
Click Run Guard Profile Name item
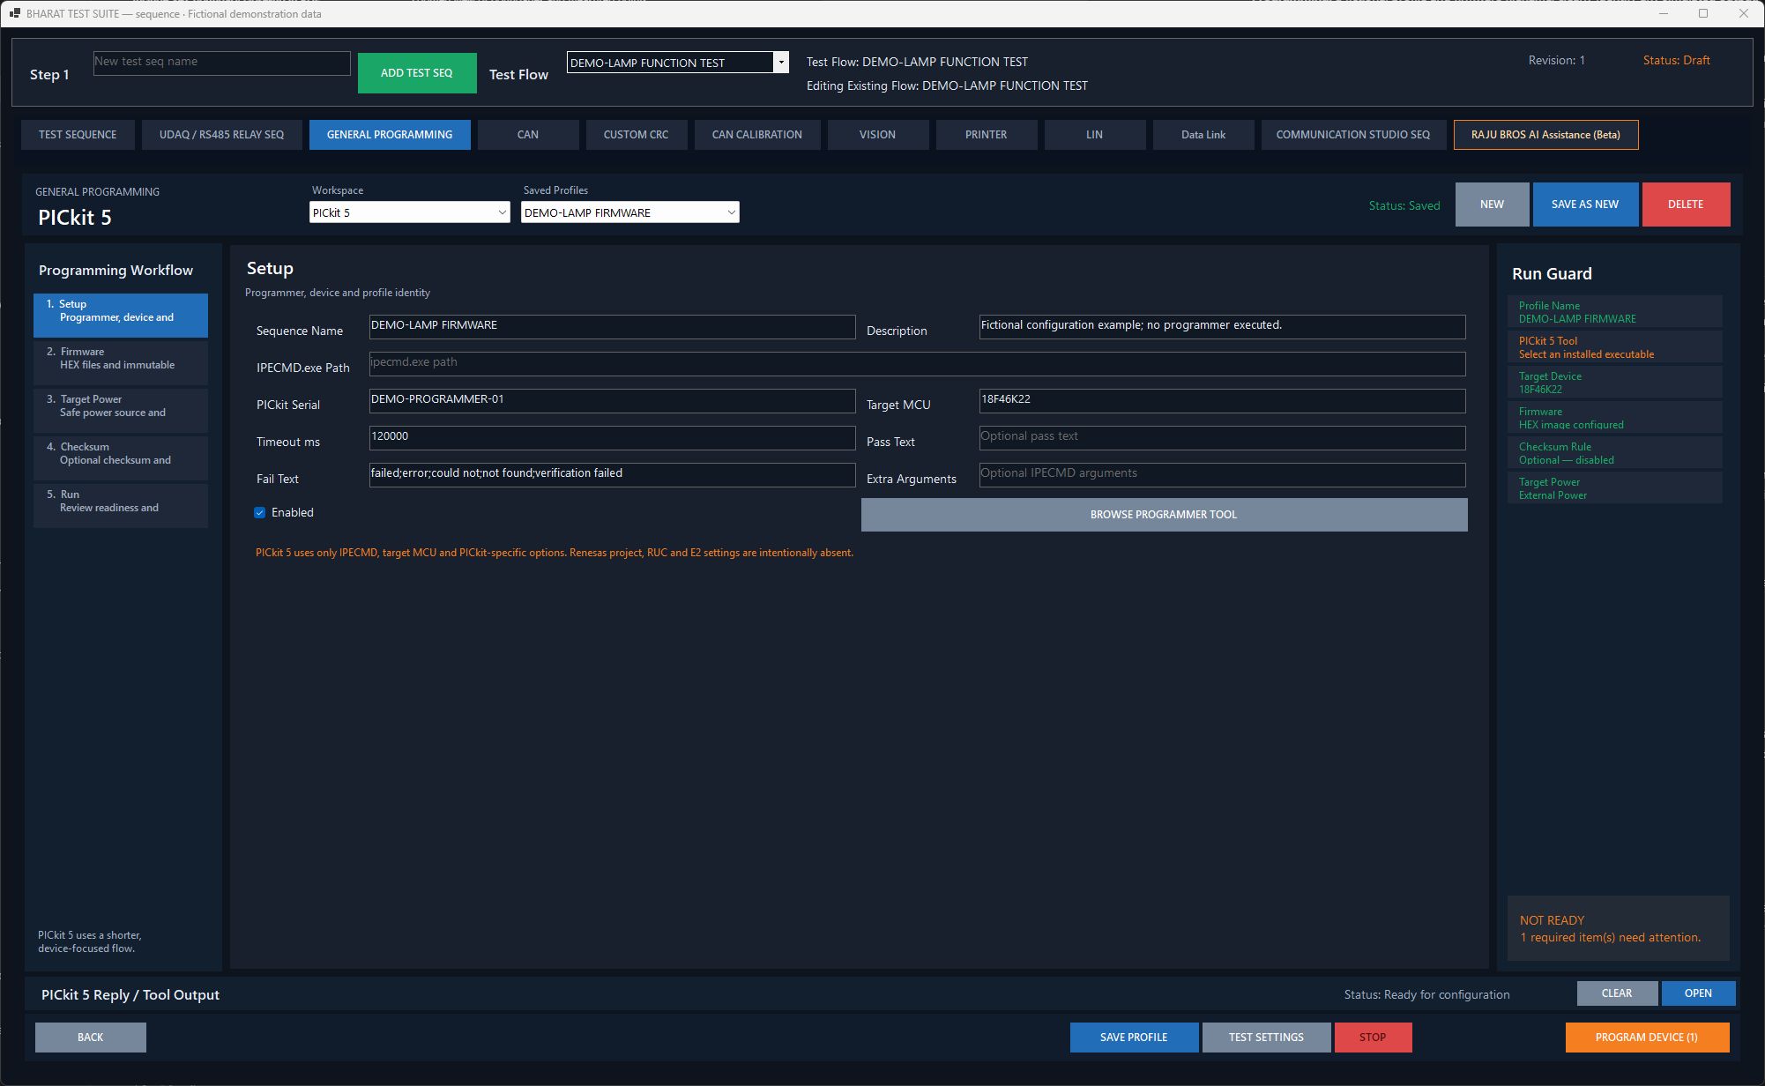pyautogui.click(x=1615, y=312)
